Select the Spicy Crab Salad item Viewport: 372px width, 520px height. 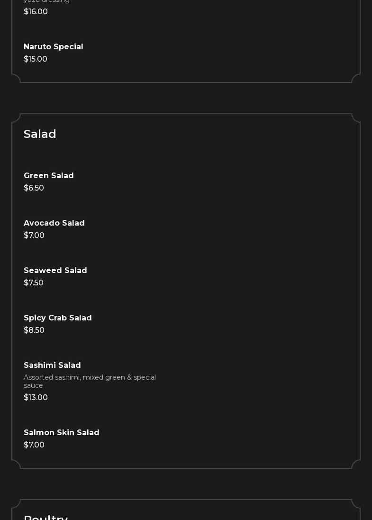(58, 318)
